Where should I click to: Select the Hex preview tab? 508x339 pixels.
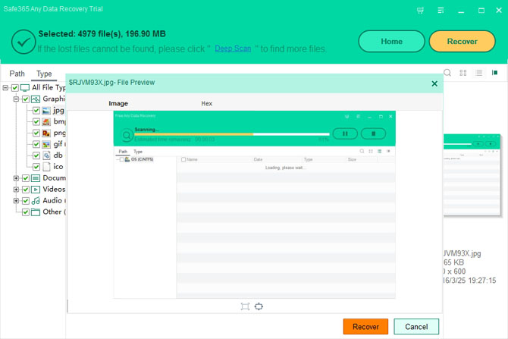(207, 103)
